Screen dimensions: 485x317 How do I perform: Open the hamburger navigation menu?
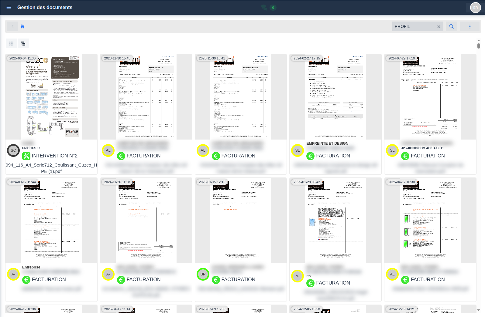point(9,8)
